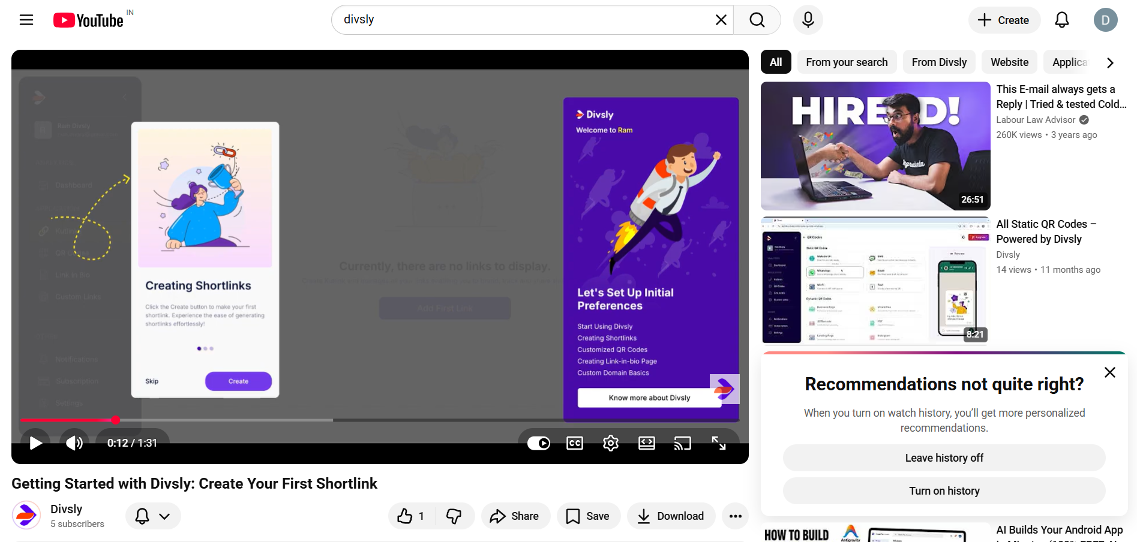The image size is (1137, 542).
Task: Seek using the video progress bar
Action: pos(380,420)
